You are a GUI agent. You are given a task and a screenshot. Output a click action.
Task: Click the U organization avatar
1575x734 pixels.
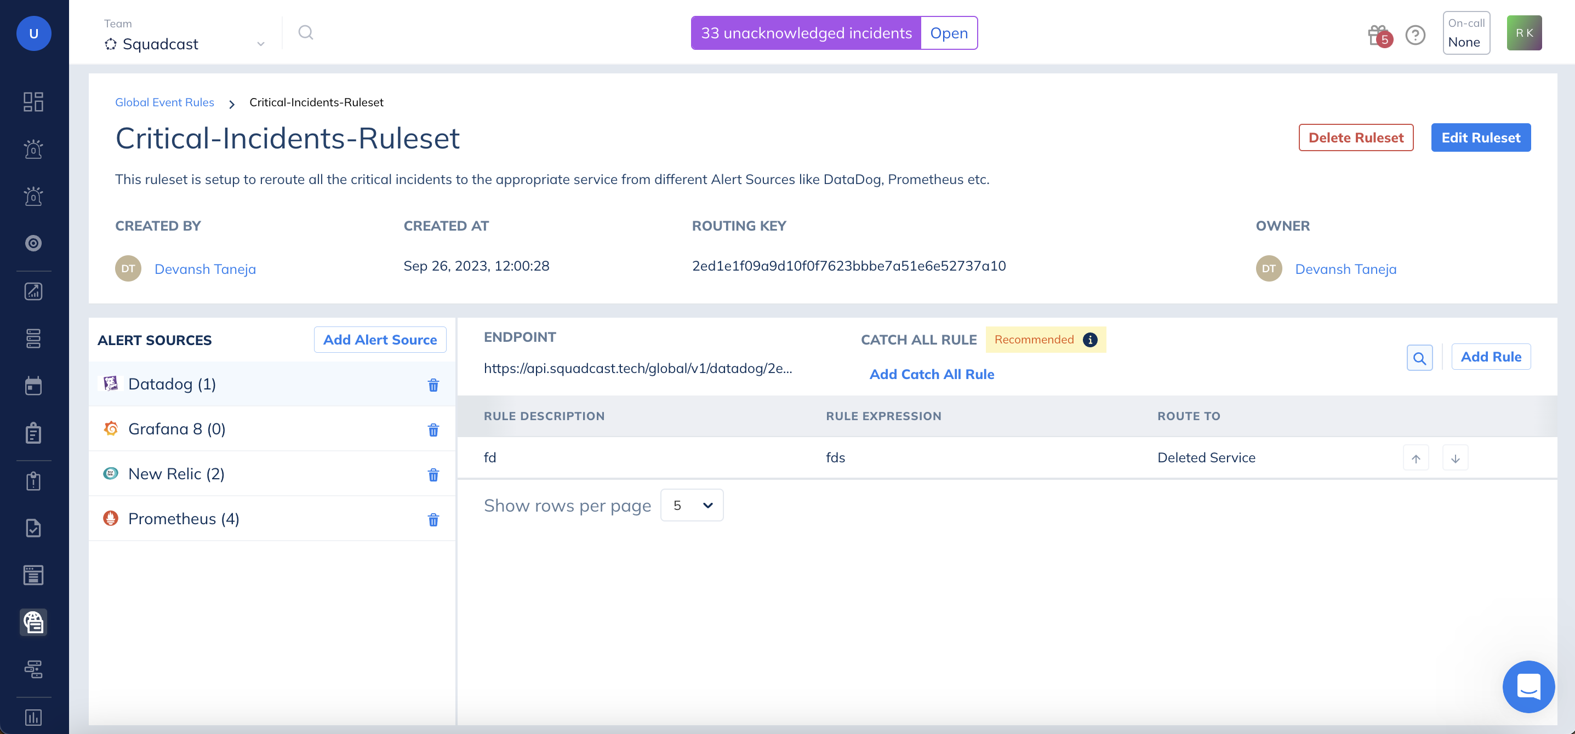33,33
